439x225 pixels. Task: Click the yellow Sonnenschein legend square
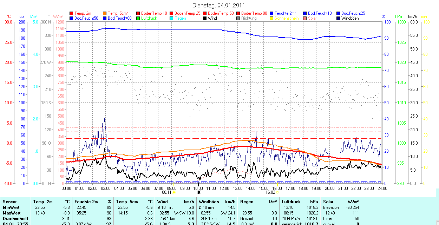(x=271, y=18)
